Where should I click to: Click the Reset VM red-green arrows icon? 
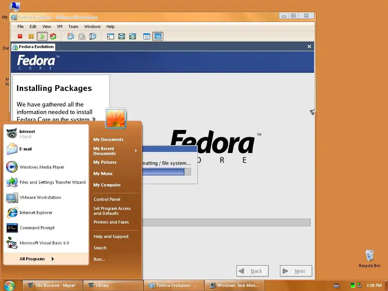pyautogui.click(x=53, y=36)
